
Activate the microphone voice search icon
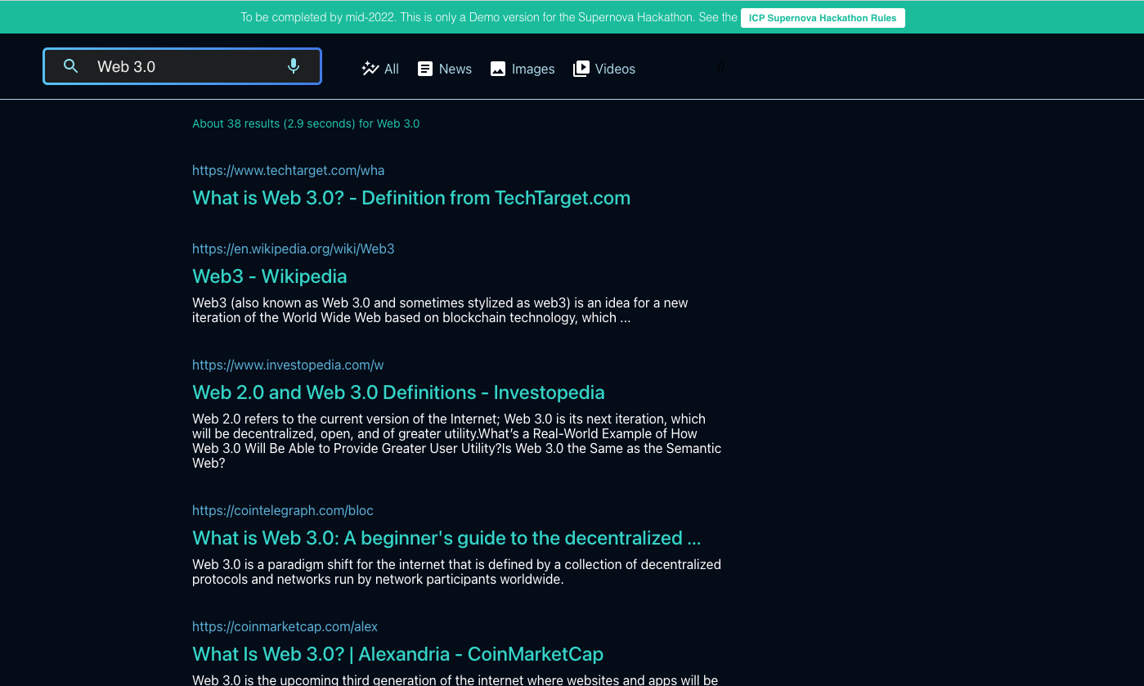point(294,66)
